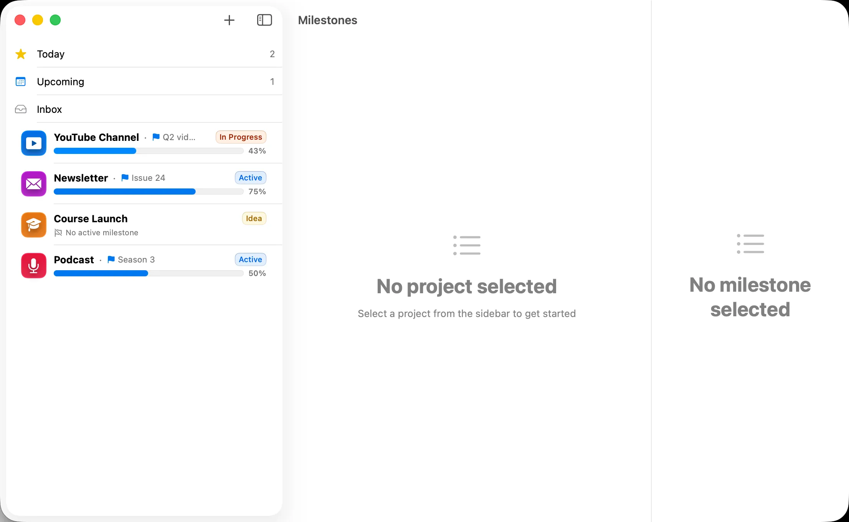Click the Course Launch graduation cap icon
Image resolution: width=849 pixels, height=522 pixels.
coord(34,225)
